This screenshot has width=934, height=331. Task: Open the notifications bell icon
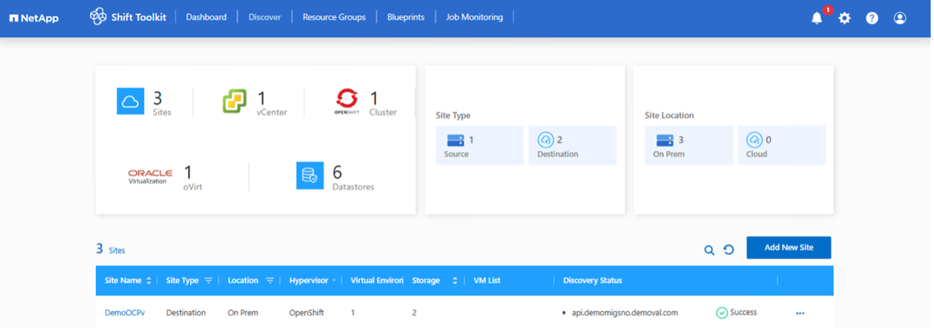coord(817,18)
